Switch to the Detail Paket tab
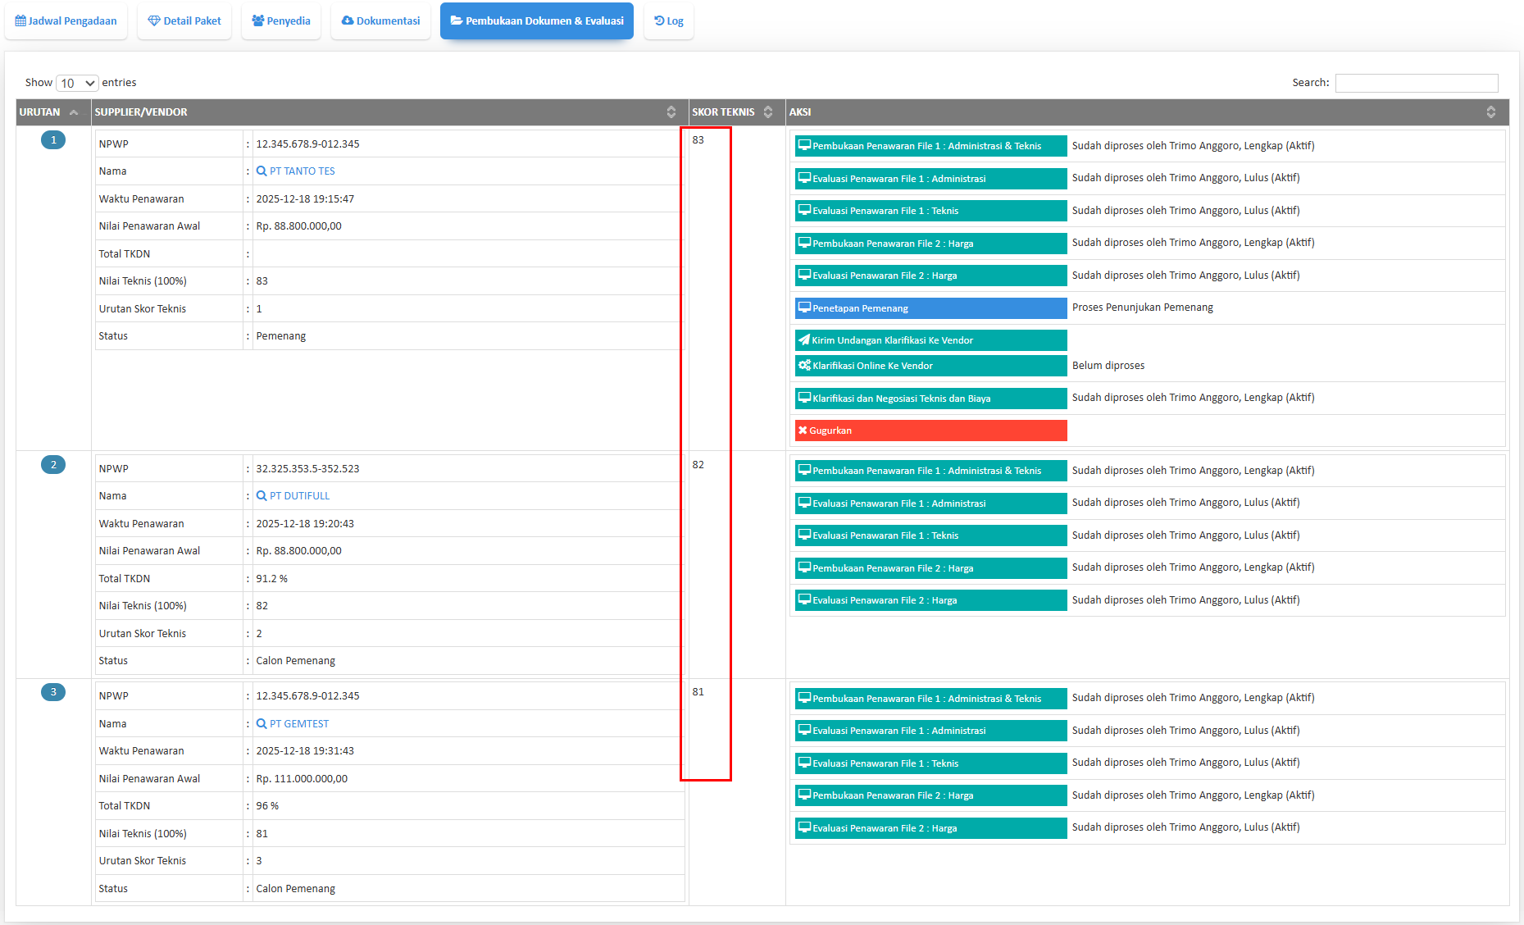This screenshot has width=1524, height=925. tap(184, 21)
